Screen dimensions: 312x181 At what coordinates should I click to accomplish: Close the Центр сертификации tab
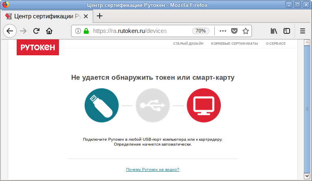point(86,16)
